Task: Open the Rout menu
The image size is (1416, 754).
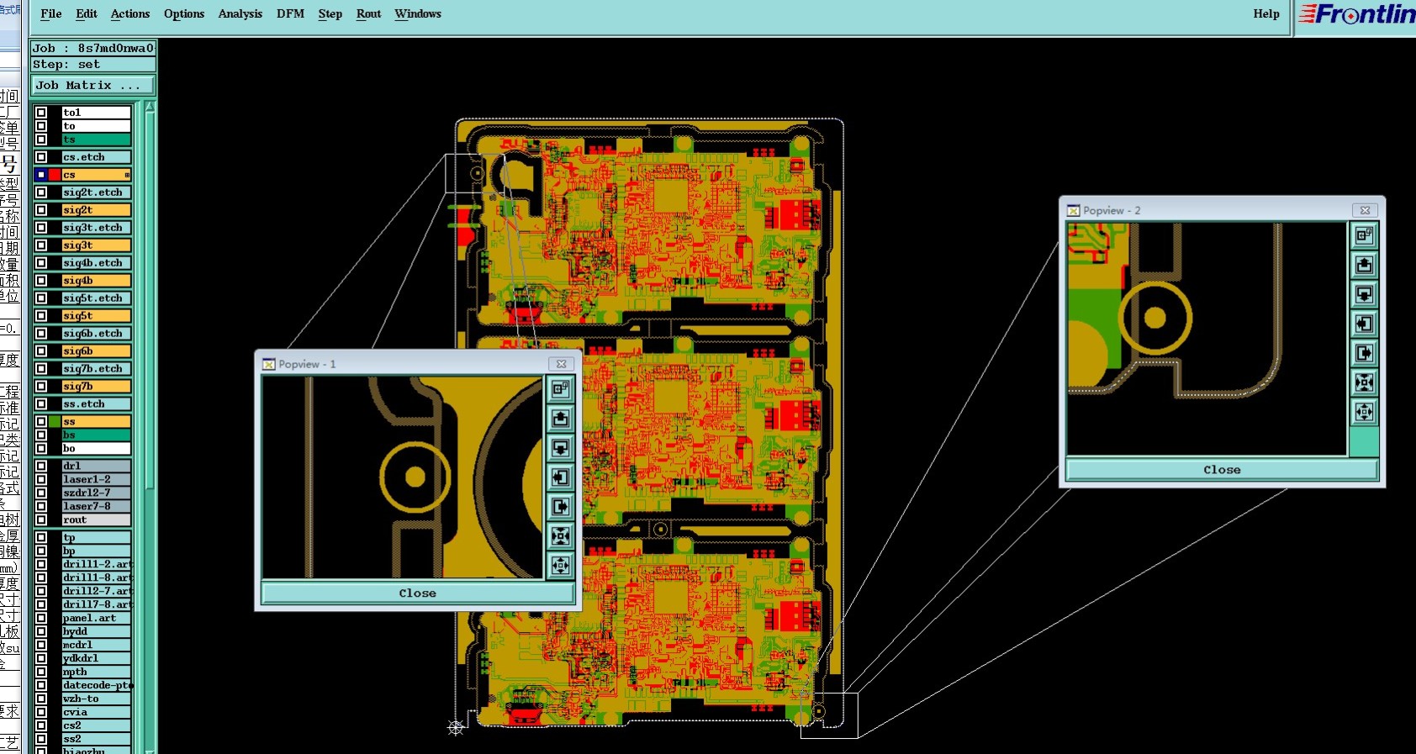Action: (368, 13)
